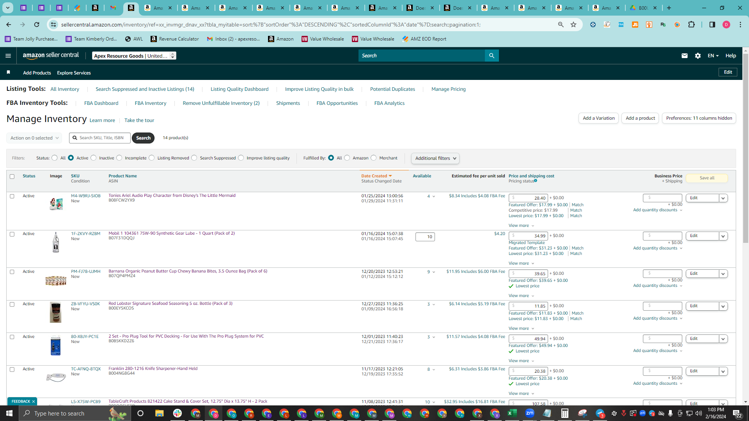This screenshot has width=749, height=421.
Task: Open the Shipments page
Action: 288,103
